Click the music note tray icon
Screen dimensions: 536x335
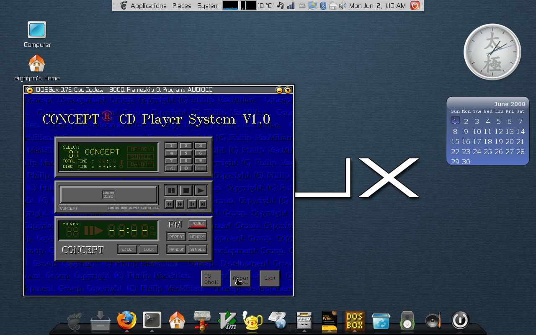(x=280, y=5)
